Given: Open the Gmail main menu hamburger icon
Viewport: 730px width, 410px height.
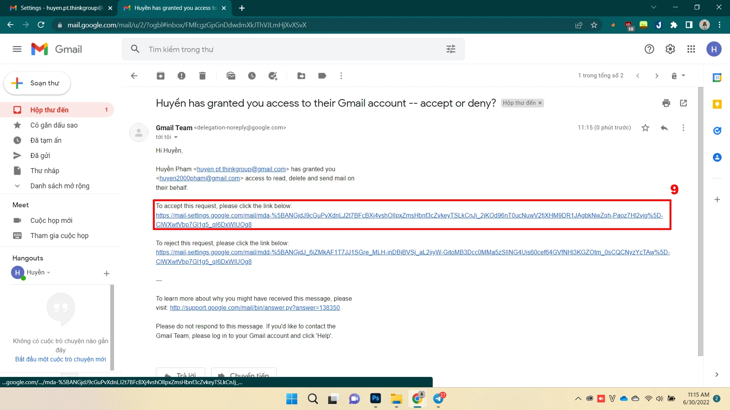Looking at the screenshot, I should coord(17,49).
